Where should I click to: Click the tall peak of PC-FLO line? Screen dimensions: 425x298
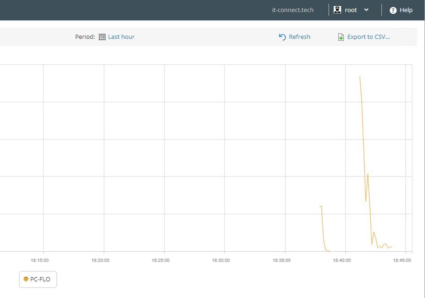360,77
